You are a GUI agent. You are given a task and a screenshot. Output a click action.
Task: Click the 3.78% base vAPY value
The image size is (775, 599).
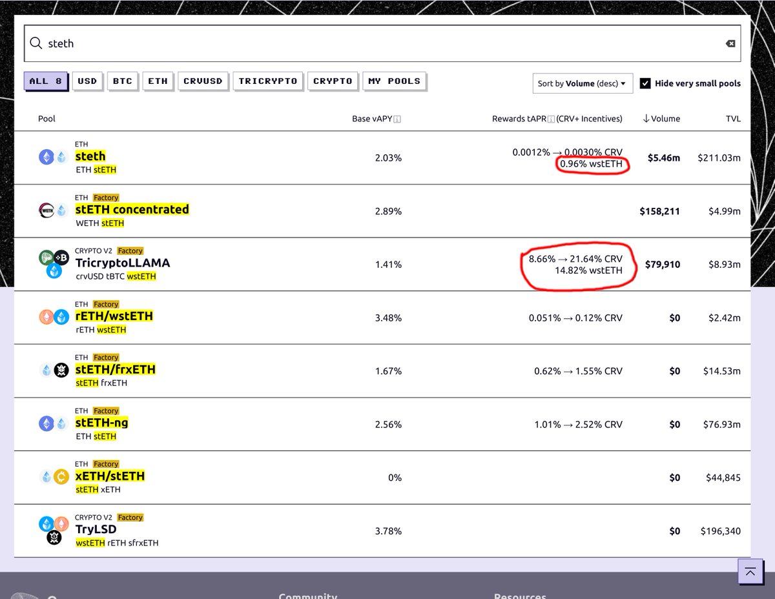point(388,531)
